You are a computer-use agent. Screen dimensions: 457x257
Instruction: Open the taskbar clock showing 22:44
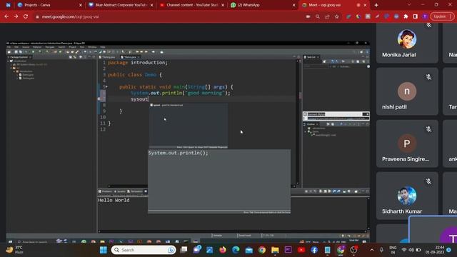coord(435,250)
